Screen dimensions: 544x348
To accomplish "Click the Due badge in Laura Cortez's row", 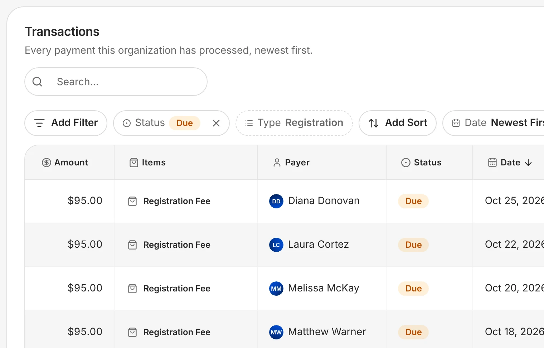I will pos(413,245).
